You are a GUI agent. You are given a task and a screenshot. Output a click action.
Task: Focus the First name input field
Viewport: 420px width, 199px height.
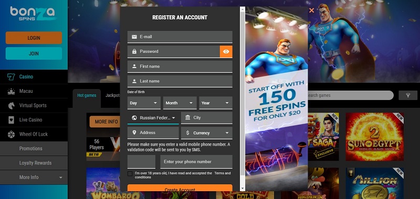(x=180, y=67)
